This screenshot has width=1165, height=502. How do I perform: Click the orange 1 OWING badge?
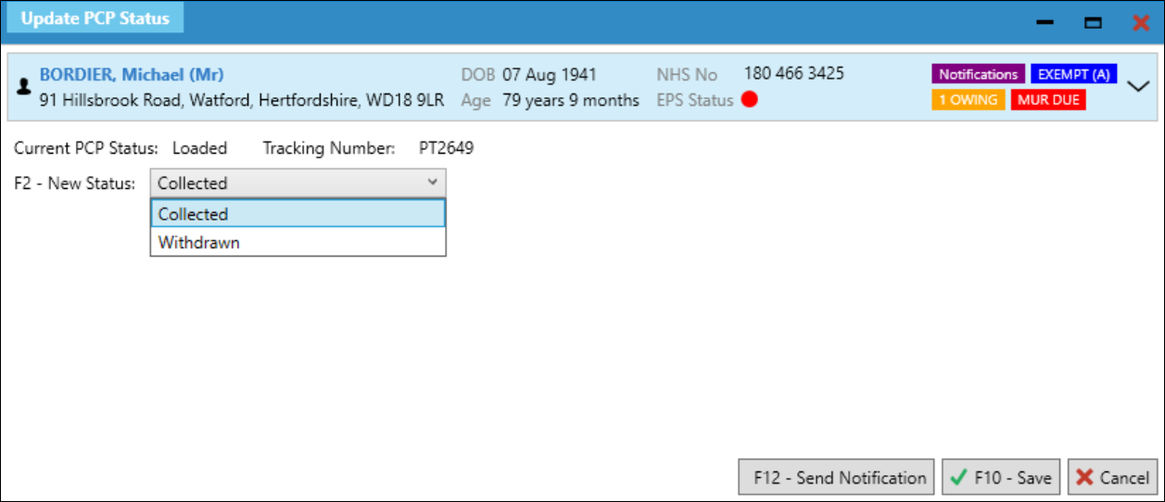[x=969, y=100]
